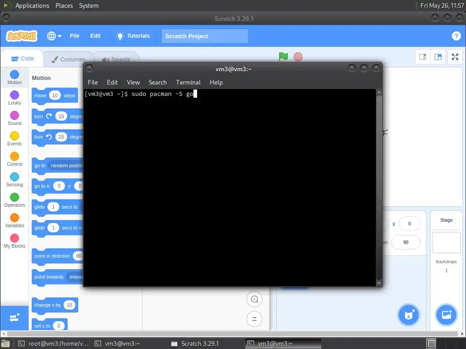Click the Scratch horizontal scrollbar
This screenshot has width=466, height=349.
233,334
